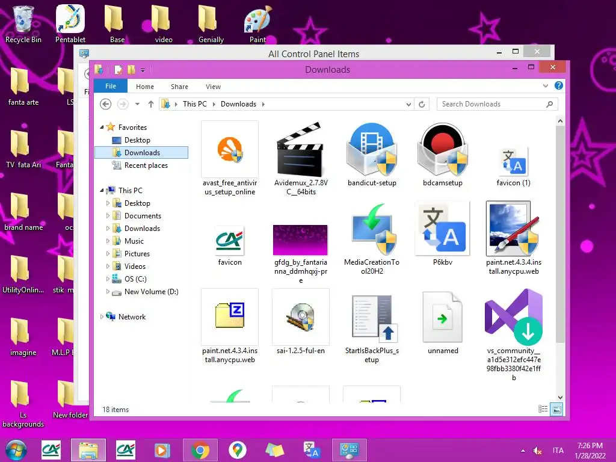
Task: Switch to Large icons view button
Action: (556, 409)
